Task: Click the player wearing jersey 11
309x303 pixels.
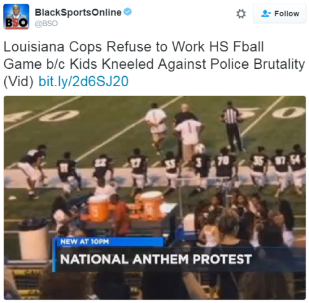Action: coord(67,172)
